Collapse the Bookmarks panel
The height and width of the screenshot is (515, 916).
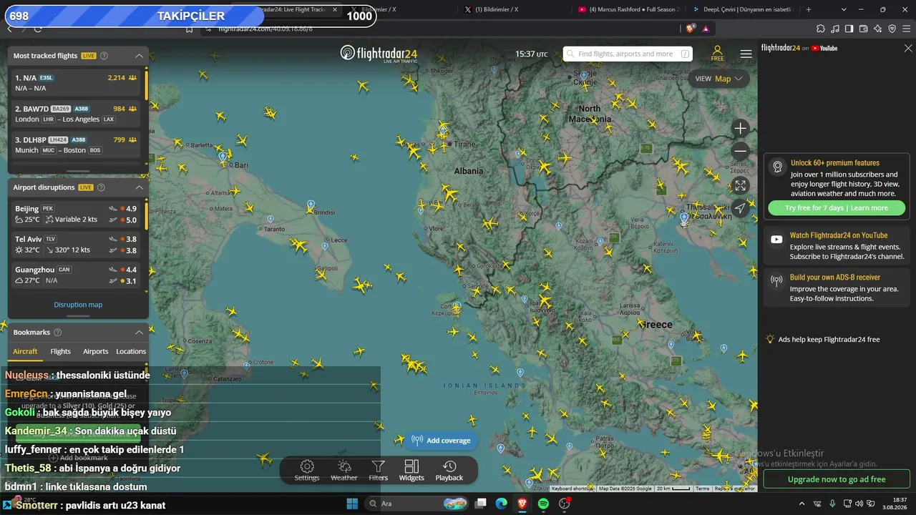point(140,333)
